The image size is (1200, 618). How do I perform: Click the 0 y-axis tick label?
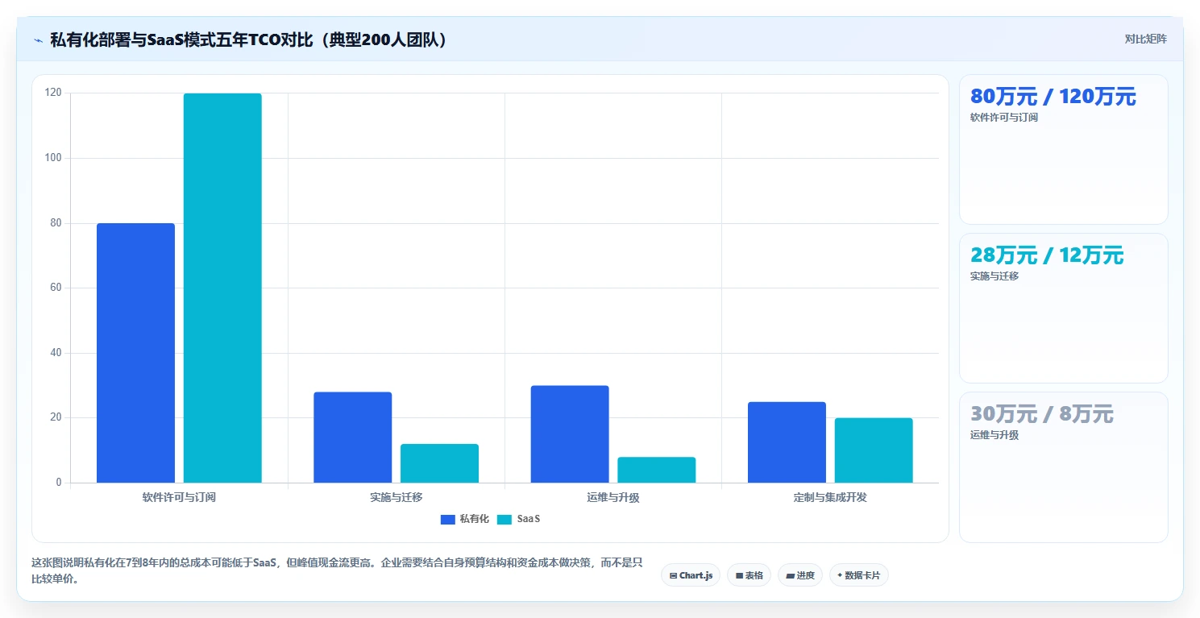pyautogui.click(x=59, y=483)
